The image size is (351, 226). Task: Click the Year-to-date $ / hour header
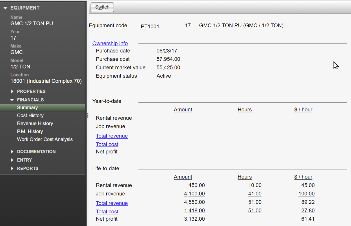coord(303,110)
